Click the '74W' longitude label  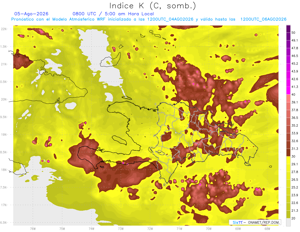[91, 228]
